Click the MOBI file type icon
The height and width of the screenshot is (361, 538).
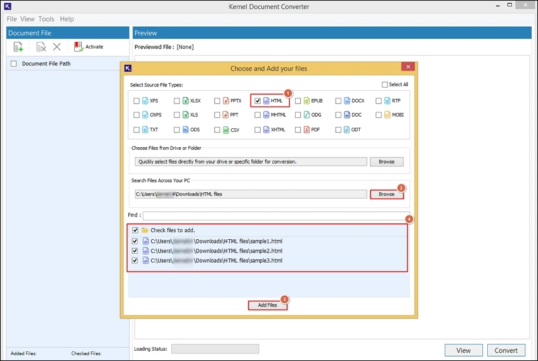(x=388, y=115)
